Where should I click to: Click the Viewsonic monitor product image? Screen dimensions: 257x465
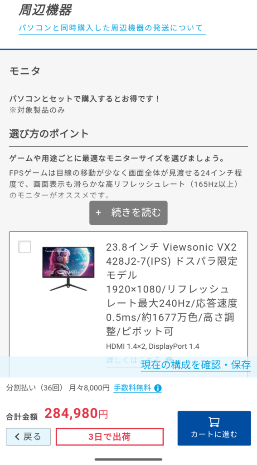pyautogui.click(x=68, y=268)
